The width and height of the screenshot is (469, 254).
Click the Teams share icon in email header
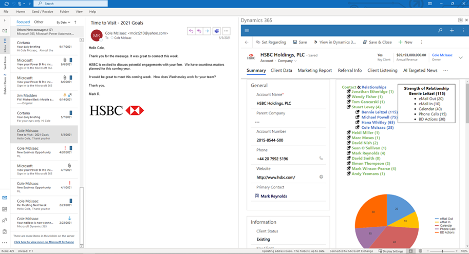coord(217,31)
